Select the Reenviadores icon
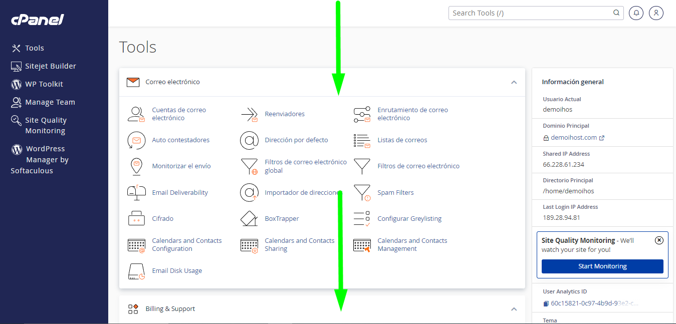Image resolution: width=676 pixels, height=324 pixels. pyautogui.click(x=285, y=114)
